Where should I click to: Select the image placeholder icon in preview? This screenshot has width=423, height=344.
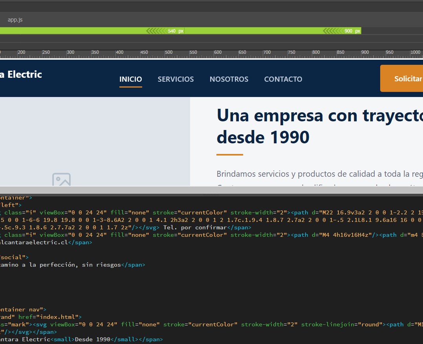click(x=62, y=179)
